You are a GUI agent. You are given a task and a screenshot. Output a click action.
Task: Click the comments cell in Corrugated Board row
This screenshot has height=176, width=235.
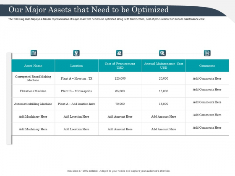207,78
